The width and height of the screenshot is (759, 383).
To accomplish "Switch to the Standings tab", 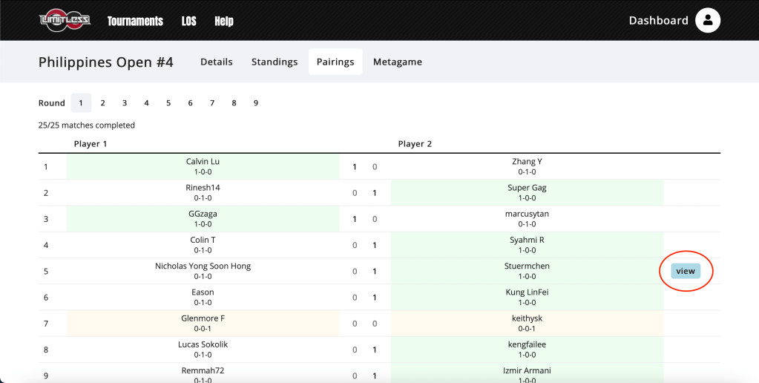I will pos(275,62).
